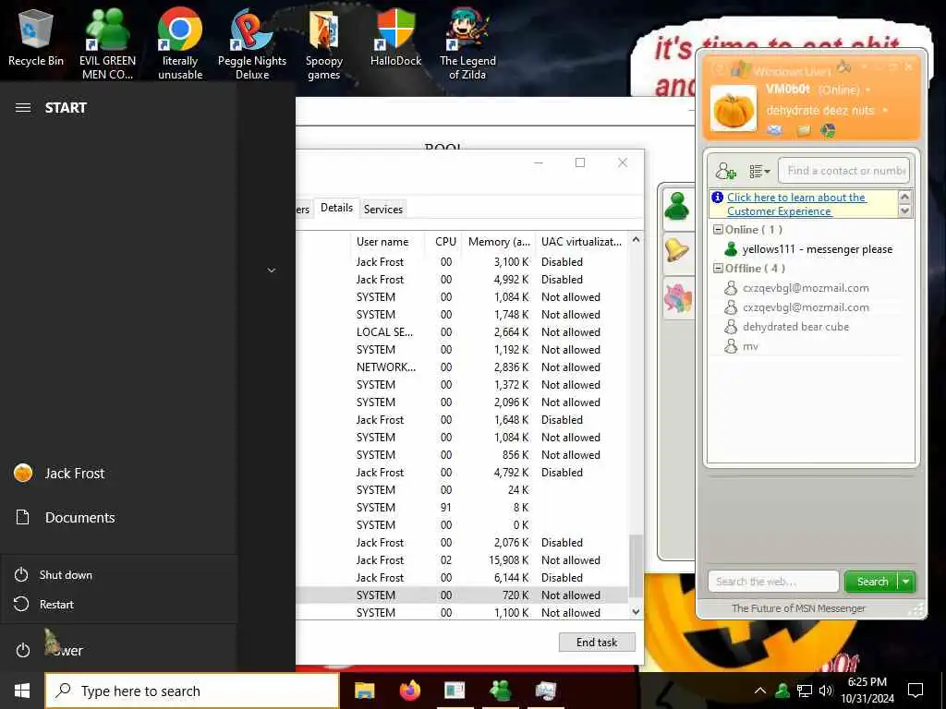Show hidden system tray icons
946x709 pixels.
click(760, 691)
